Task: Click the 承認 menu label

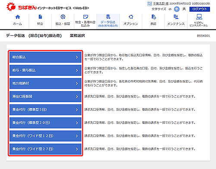Action: (x=153, y=24)
